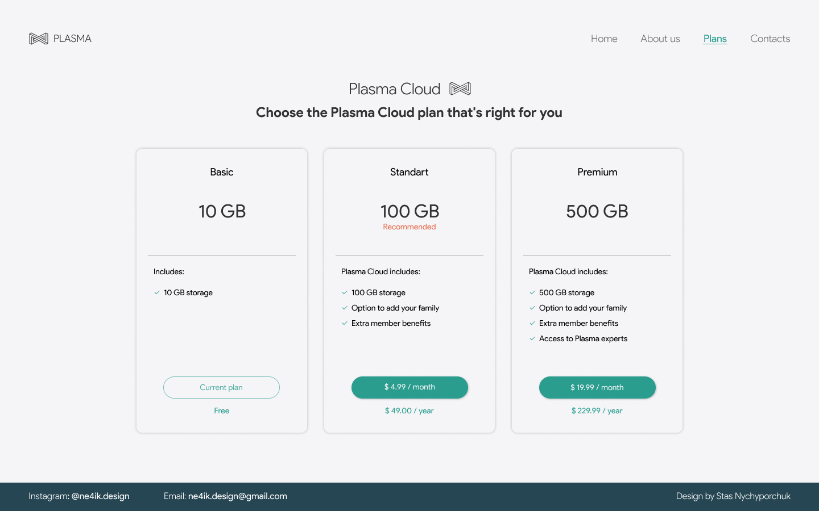Viewport: 819px width, 511px height.
Task: Click the PLASMA brand name text
Action: [72, 39]
